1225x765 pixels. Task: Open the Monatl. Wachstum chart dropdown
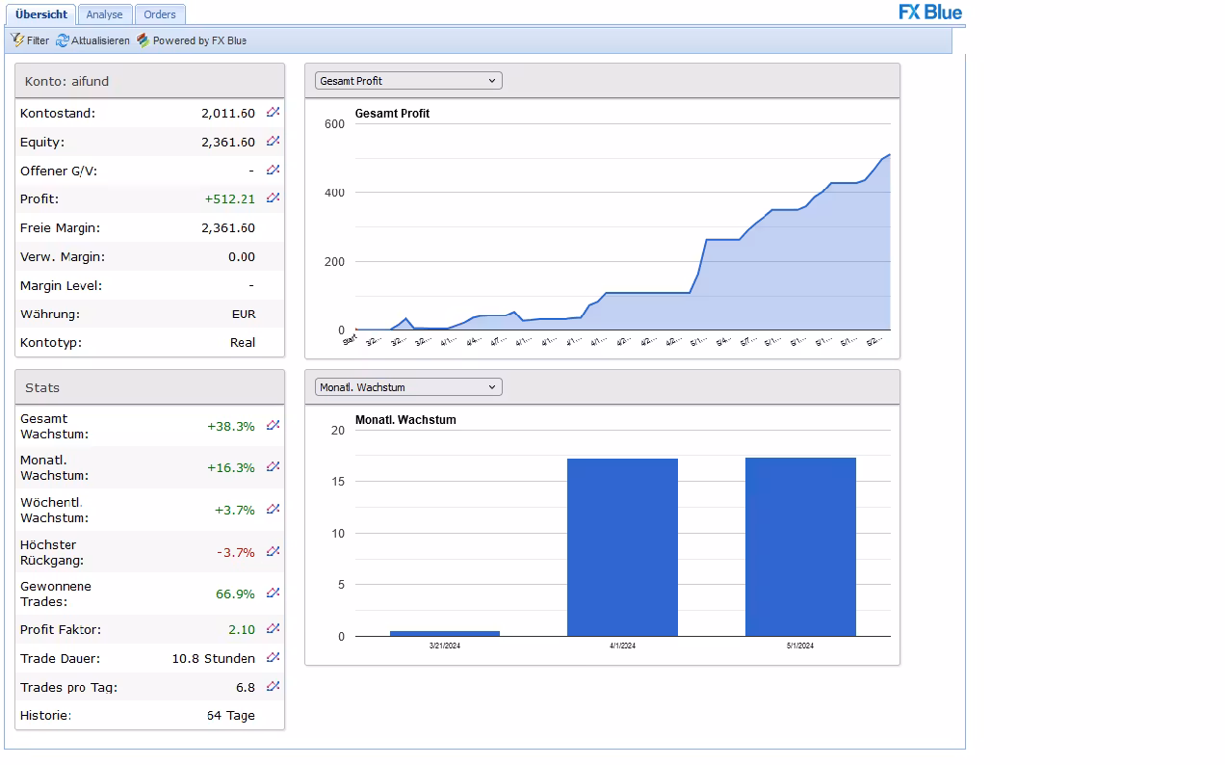[x=408, y=387]
